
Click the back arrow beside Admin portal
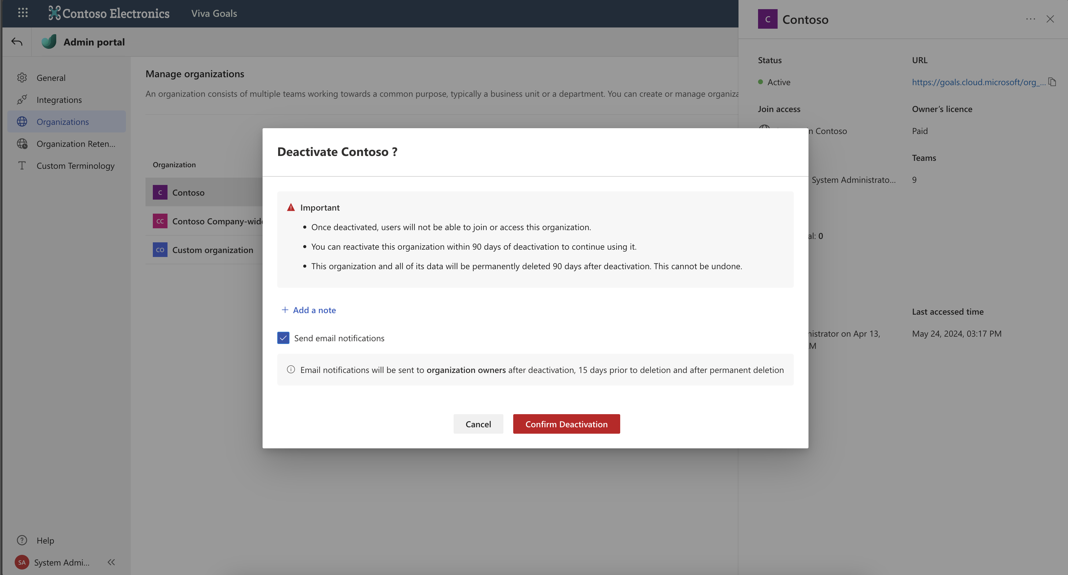tap(17, 42)
